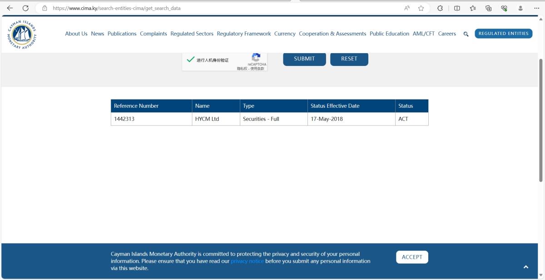Click the scroll-to-top chevron arrow
Viewport: 545px width, 280px height.
pyautogui.click(x=525, y=267)
